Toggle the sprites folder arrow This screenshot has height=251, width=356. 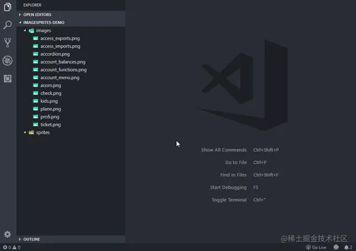[24, 132]
